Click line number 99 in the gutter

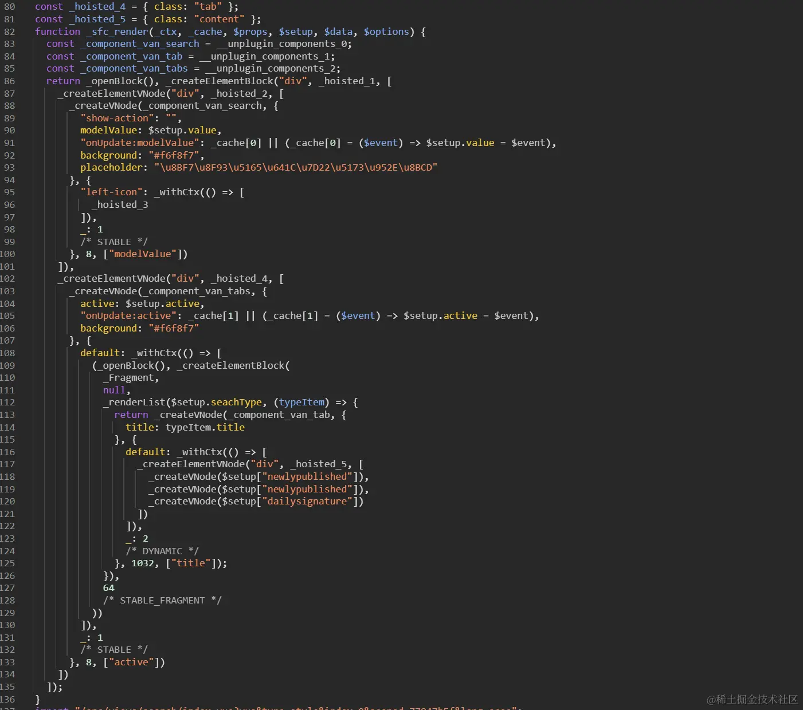coord(10,242)
